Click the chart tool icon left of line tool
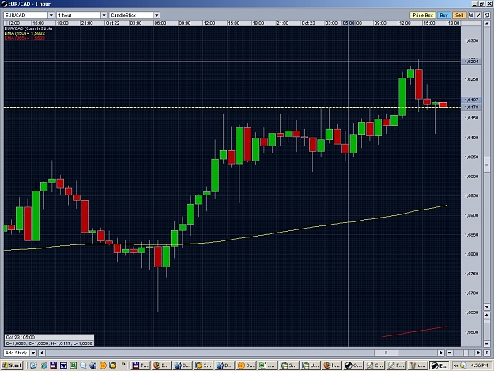 471,15
